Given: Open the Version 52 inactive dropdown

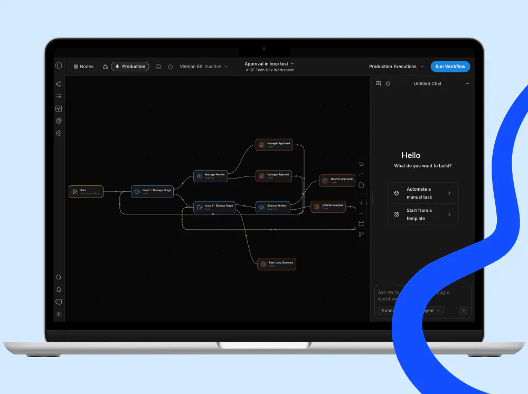Looking at the screenshot, I should [x=203, y=67].
